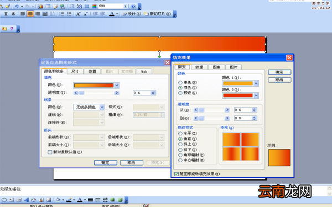The image size is (332, 207).
Task: Choose 中心辐射 from center shading style
Action: click(180, 160)
